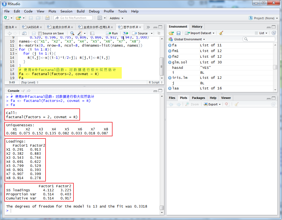Refresh the Environment pane

click(x=274, y=33)
